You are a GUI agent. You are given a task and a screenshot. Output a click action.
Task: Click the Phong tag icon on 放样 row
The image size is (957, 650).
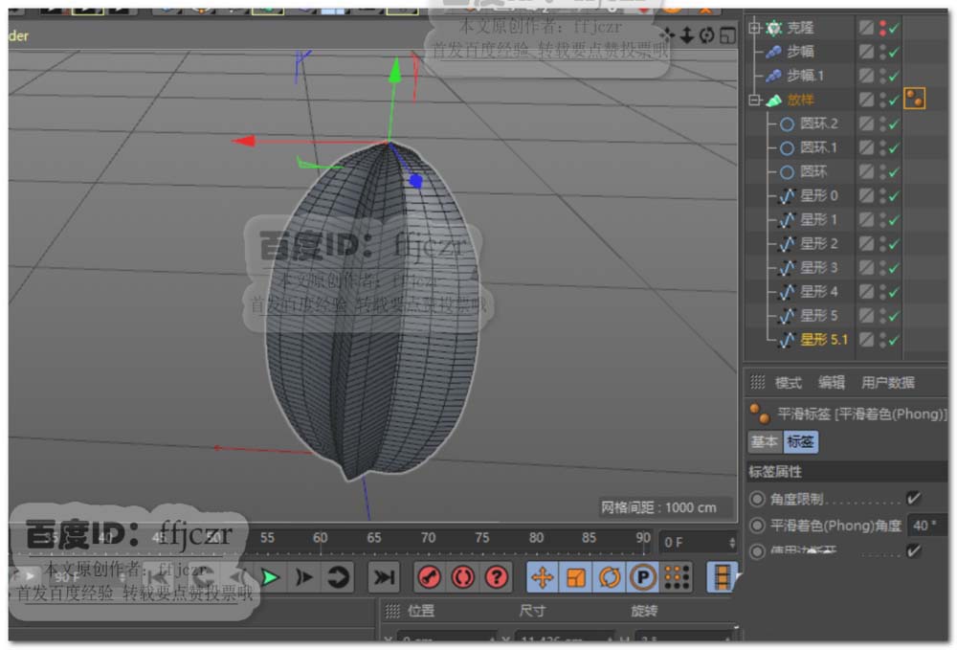[915, 99]
